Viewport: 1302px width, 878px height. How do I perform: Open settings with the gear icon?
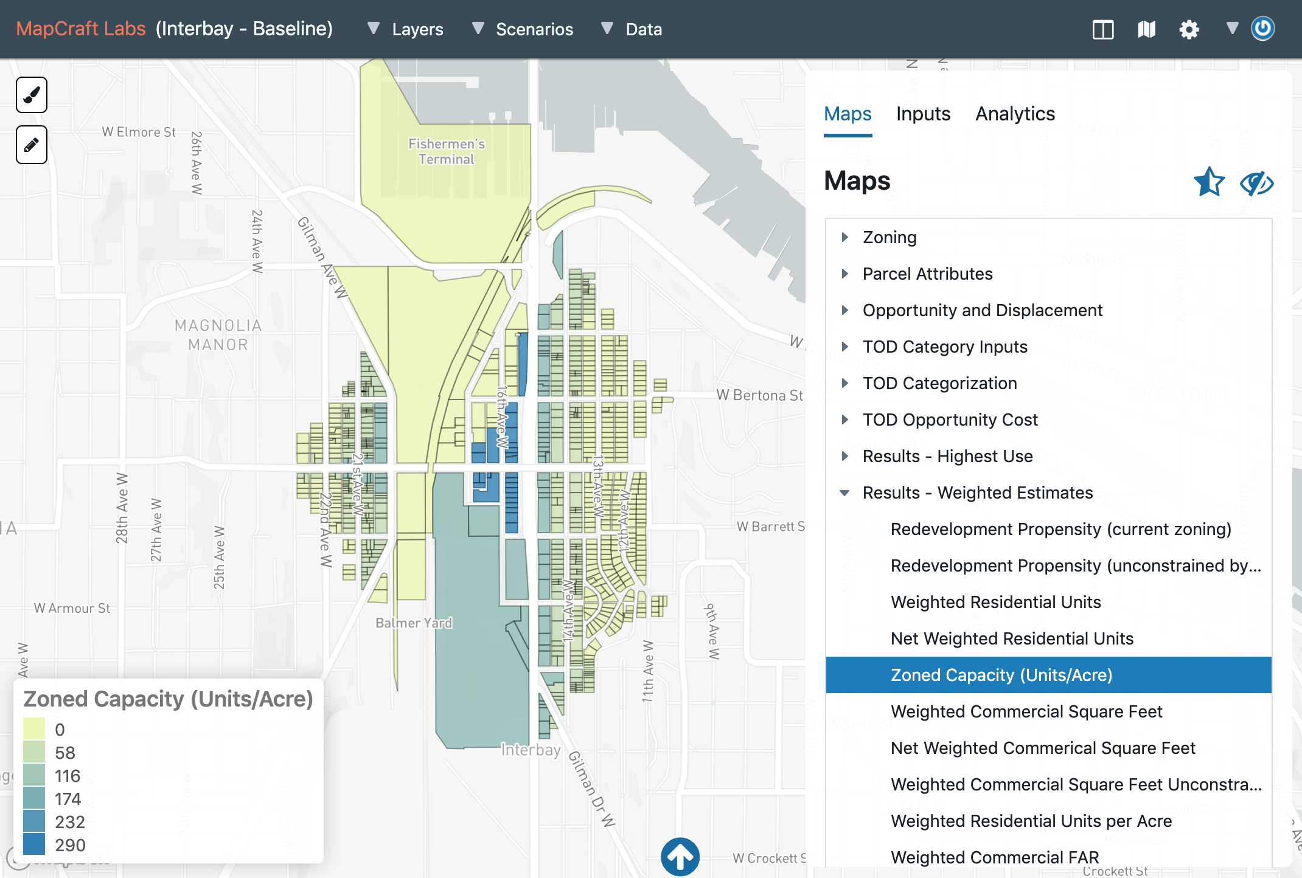coord(1189,29)
